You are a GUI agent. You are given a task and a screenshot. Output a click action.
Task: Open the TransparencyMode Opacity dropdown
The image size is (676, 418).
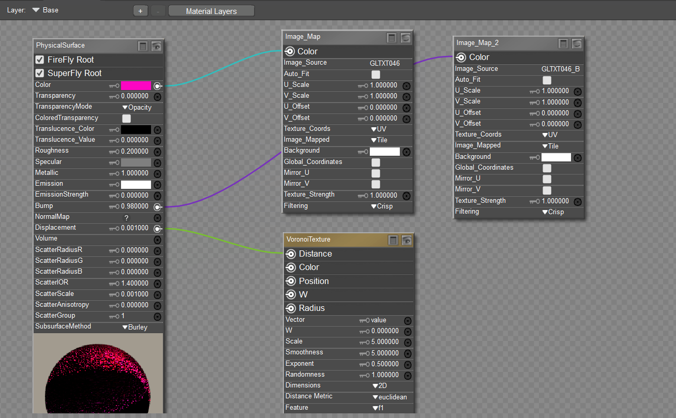(x=137, y=108)
